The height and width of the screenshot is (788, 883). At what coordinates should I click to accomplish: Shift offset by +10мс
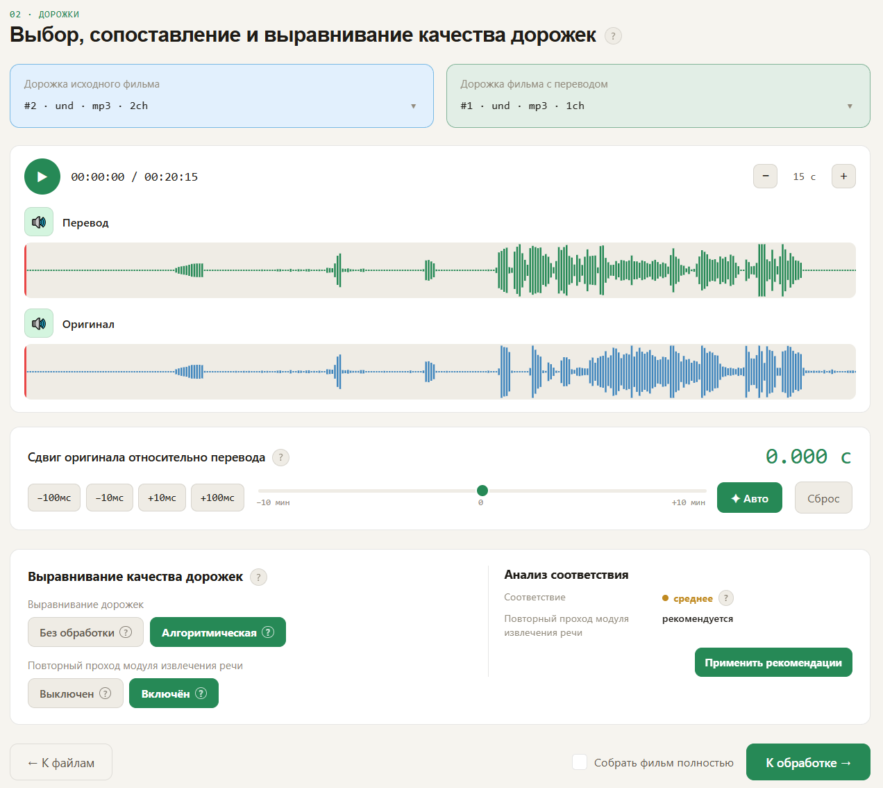point(162,498)
